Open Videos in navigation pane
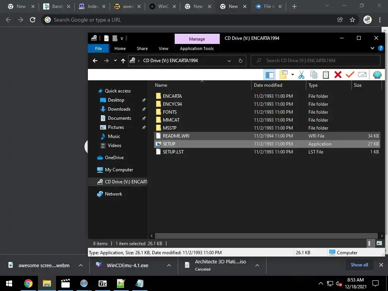This screenshot has height=291, width=388. [114, 145]
